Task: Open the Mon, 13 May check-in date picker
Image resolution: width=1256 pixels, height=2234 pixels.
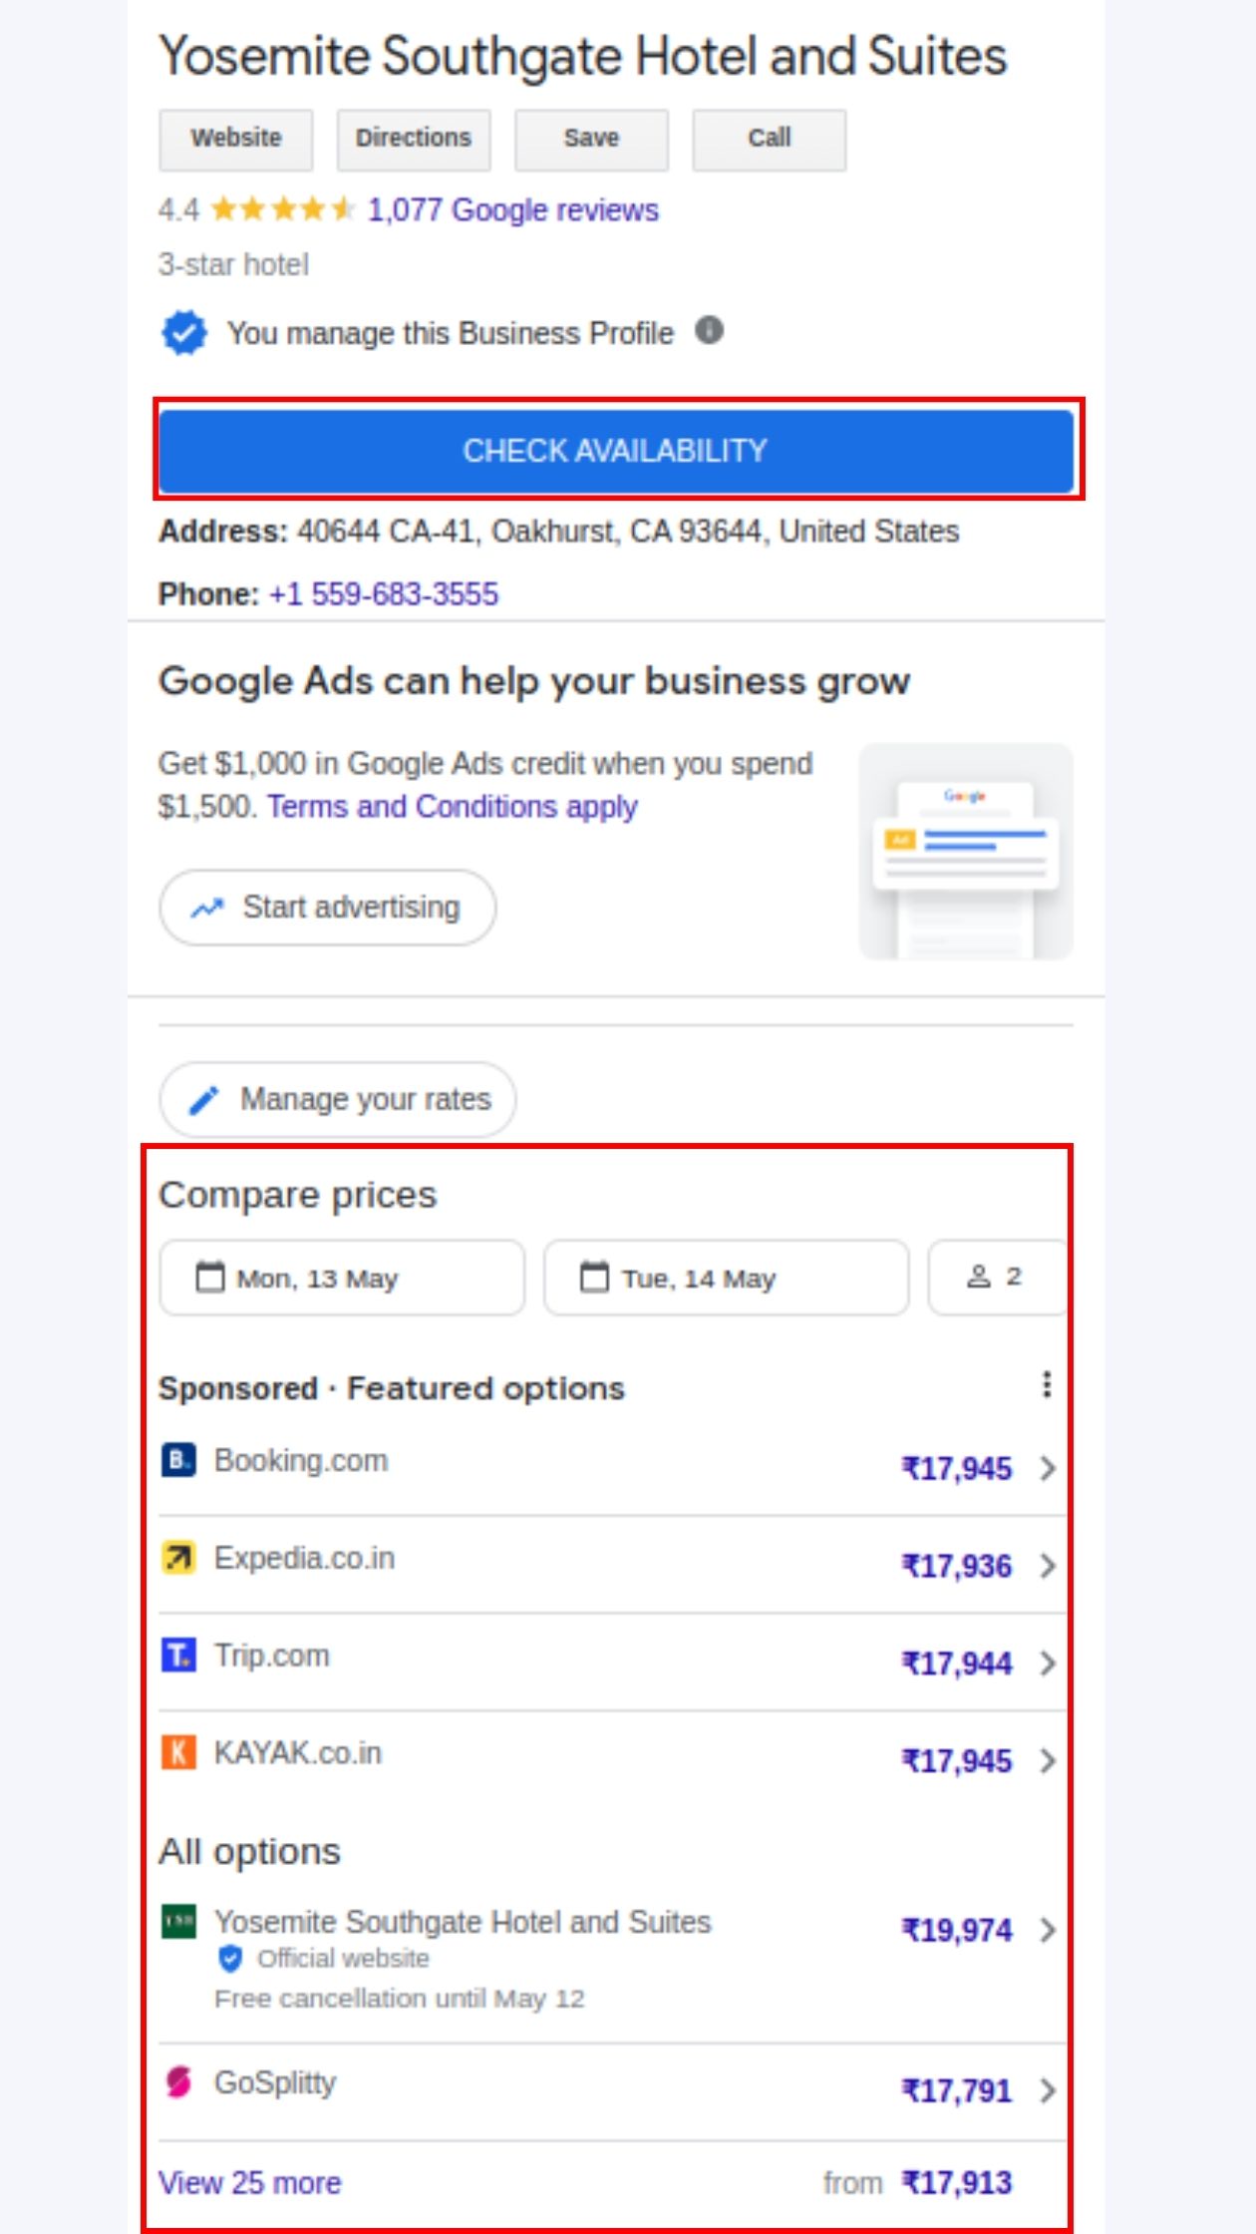Action: pos(342,1279)
